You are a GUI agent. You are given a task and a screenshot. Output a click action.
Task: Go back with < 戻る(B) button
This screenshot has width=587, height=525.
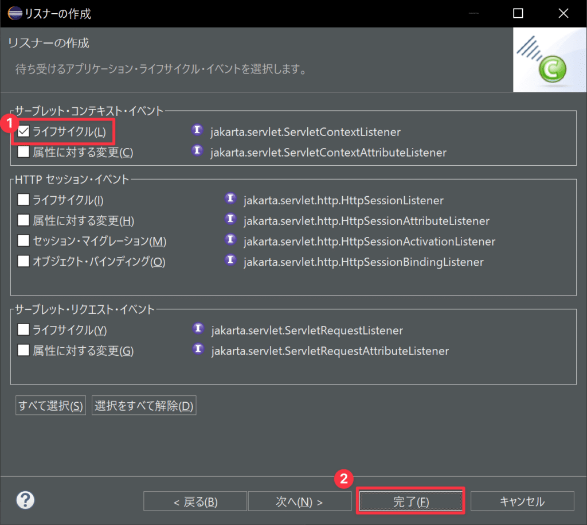click(x=195, y=501)
